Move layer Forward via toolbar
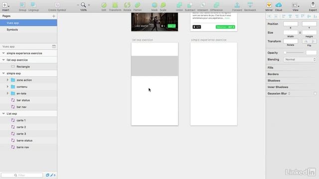The width and height of the screenshot is (319, 179). 237,5
